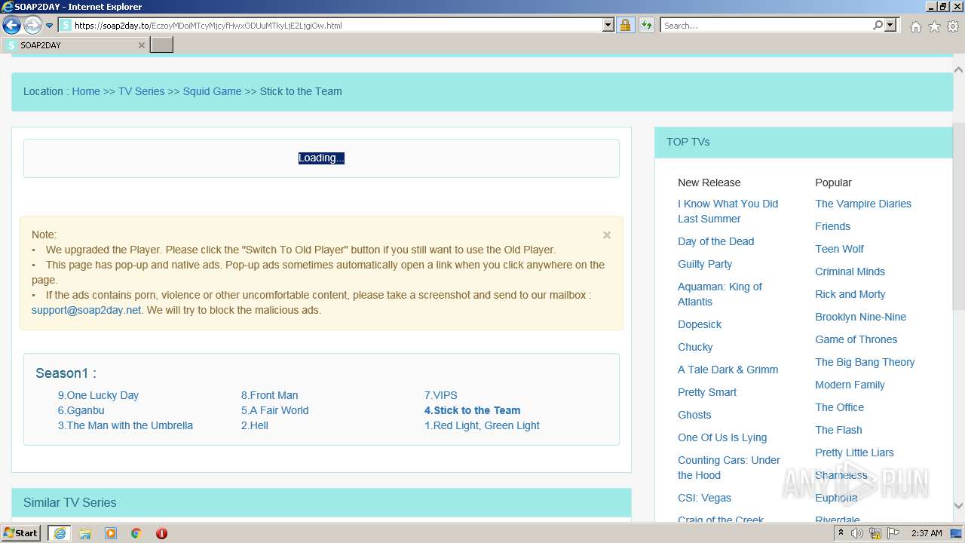Click the Windows Start button
Image resolution: width=965 pixels, height=543 pixels.
(x=21, y=532)
